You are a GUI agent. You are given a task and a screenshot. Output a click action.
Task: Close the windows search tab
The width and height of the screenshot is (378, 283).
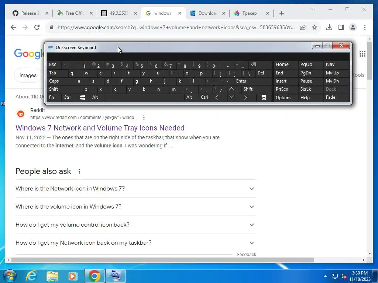tap(180, 13)
